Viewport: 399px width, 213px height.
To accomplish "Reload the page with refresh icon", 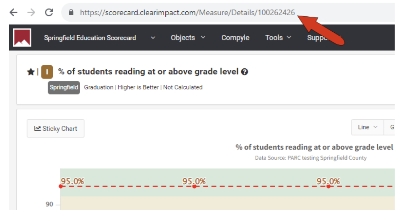I will tap(49, 12).
